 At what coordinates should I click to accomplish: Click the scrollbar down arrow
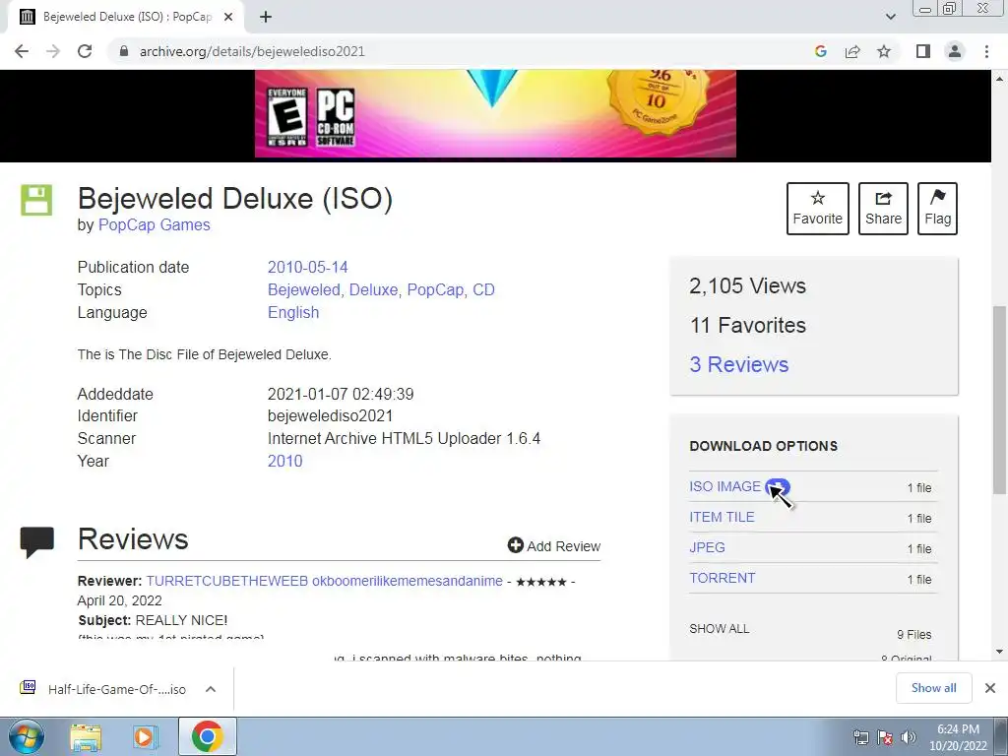pyautogui.click(x=1000, y=652)
